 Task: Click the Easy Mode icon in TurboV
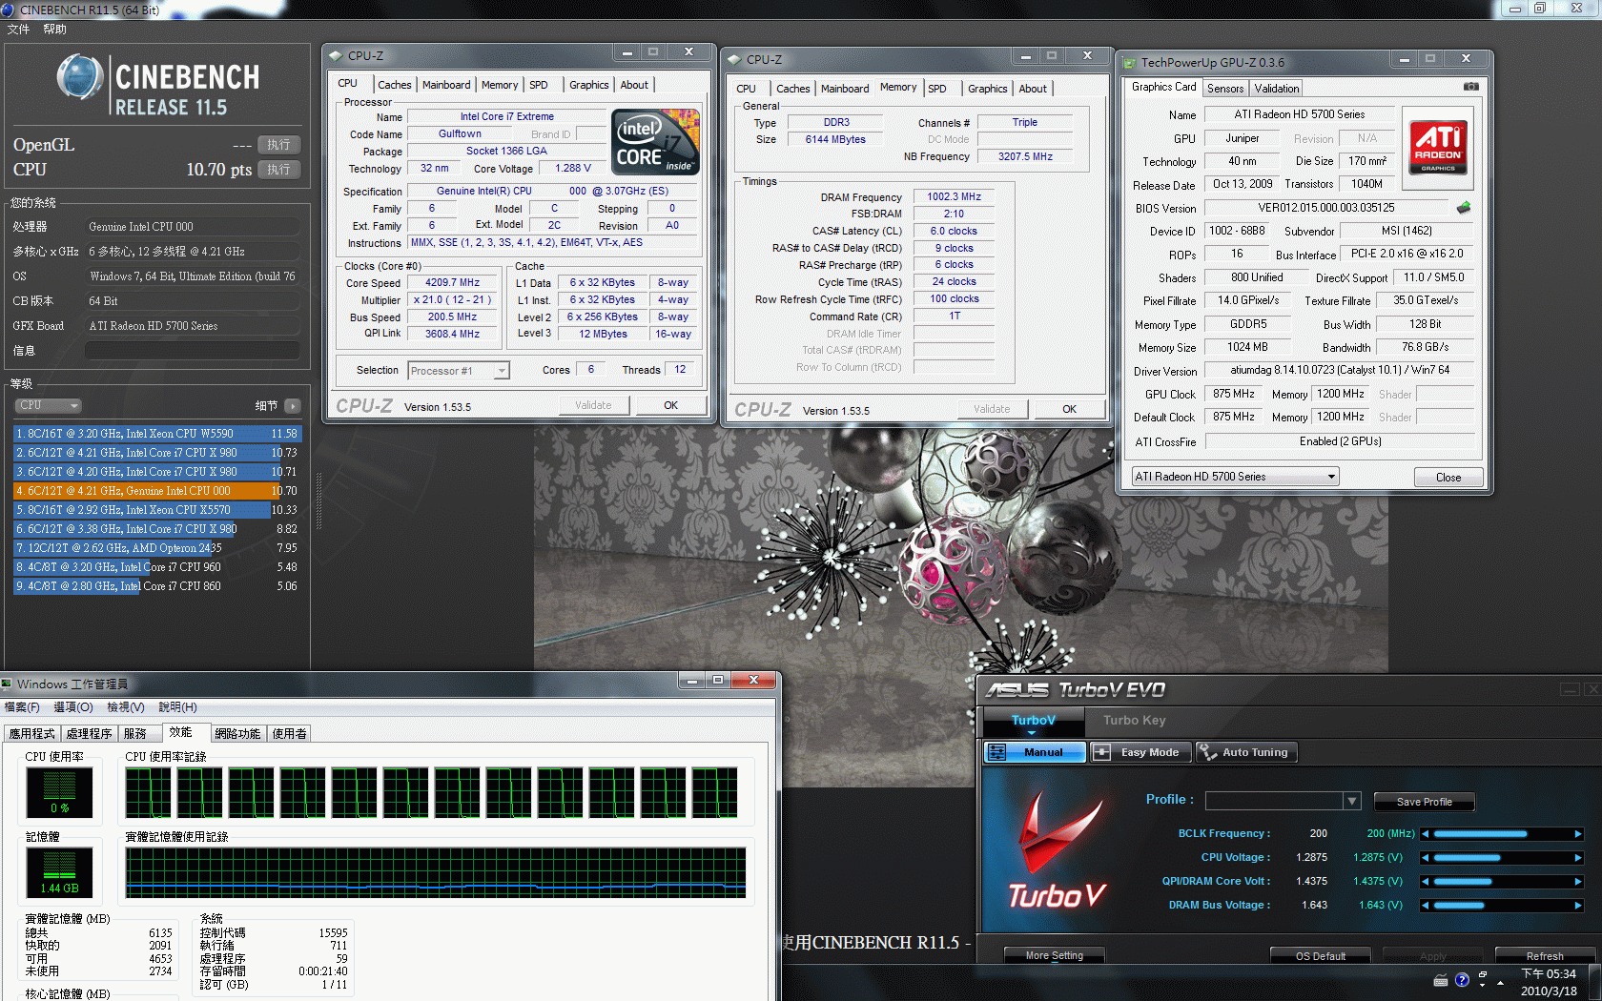tap(1101, 752)
